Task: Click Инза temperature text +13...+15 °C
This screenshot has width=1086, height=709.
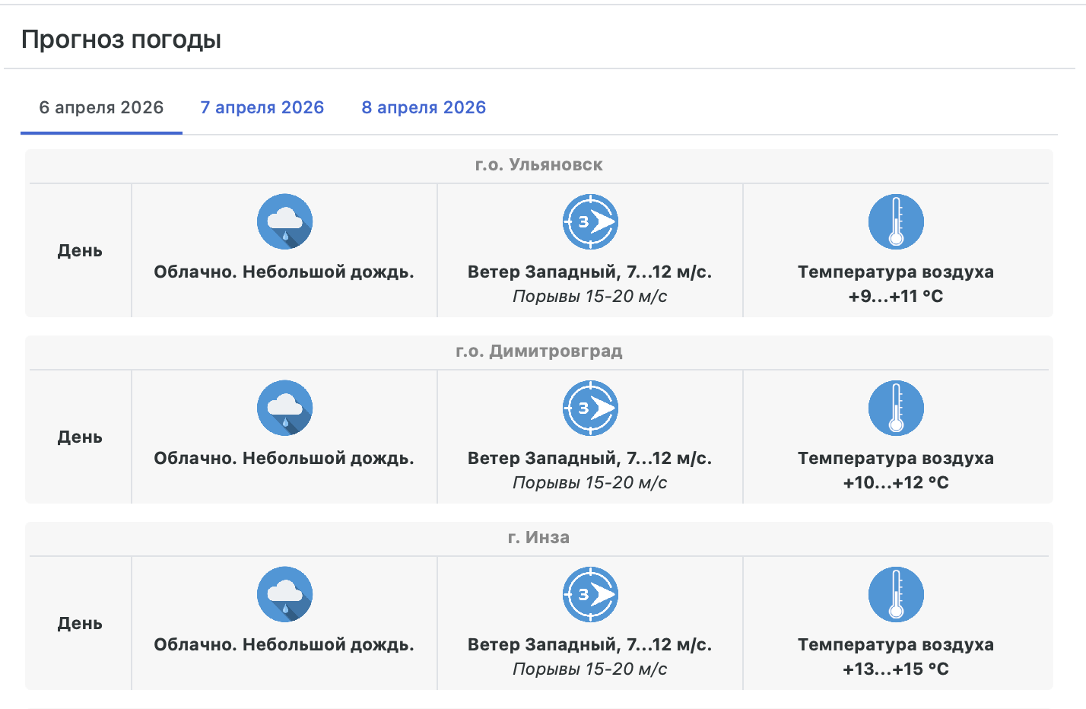Action: click(x=896, y=669)
